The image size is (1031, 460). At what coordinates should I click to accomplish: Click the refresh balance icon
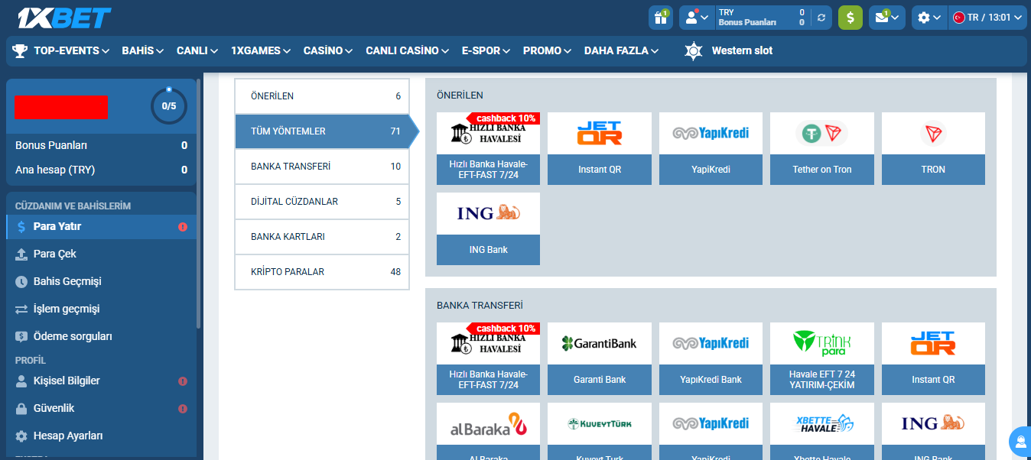[x=821, y=18]
